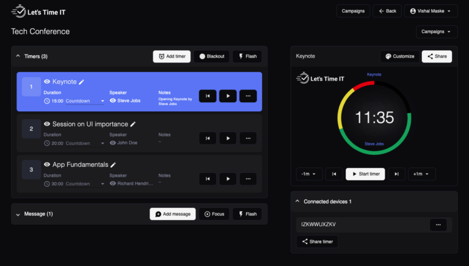The height and width of the screenshot is (266, 469).
Task: Edit the Keynote timer name pencil icon
Action: point(82,82)
